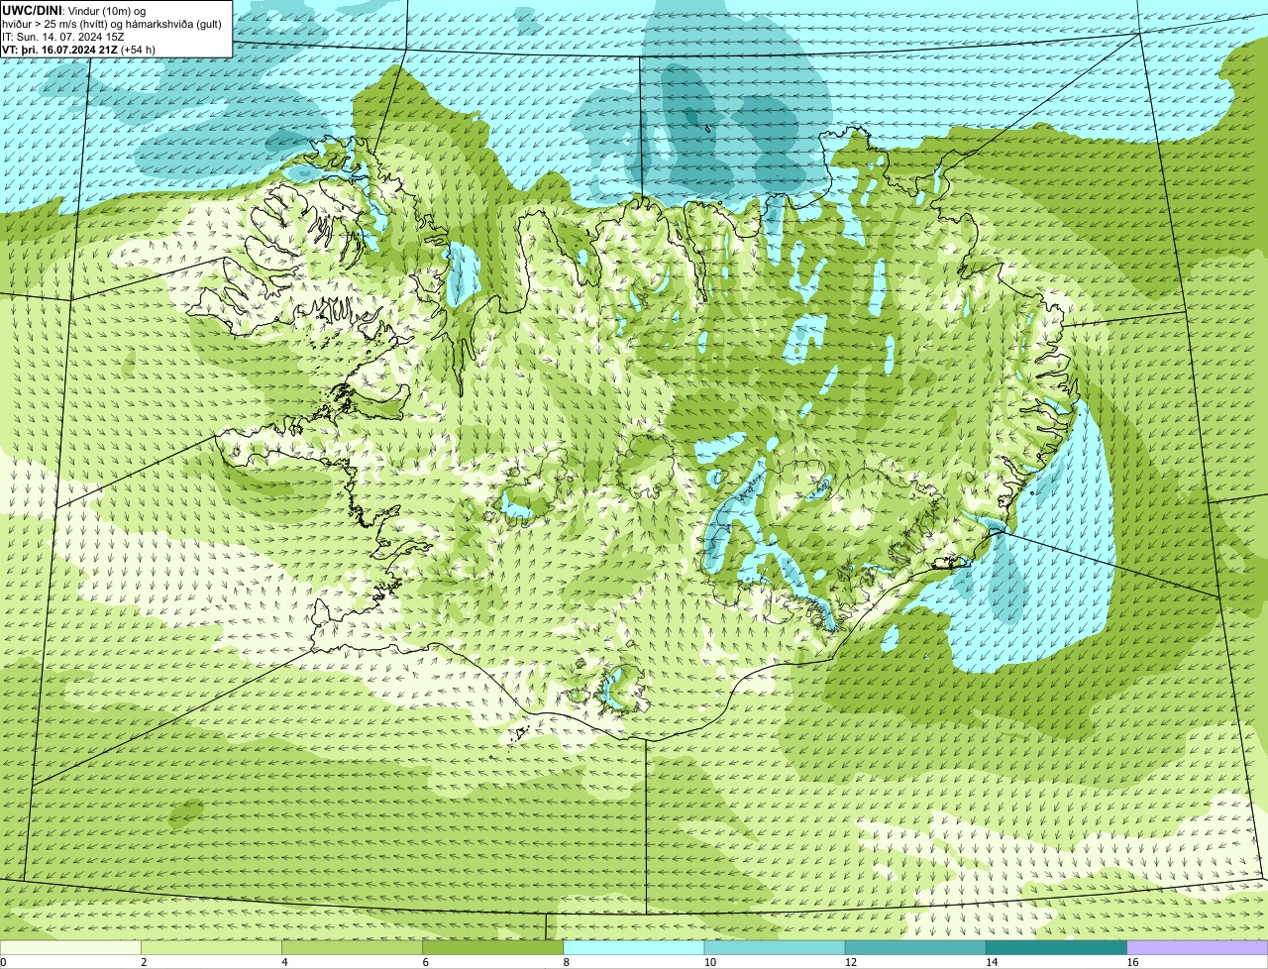Click the lavender legend segment above 16 m/s
Image resolution: width=1268 pixels, height=969 pixels.
(x=1197, y=947)
